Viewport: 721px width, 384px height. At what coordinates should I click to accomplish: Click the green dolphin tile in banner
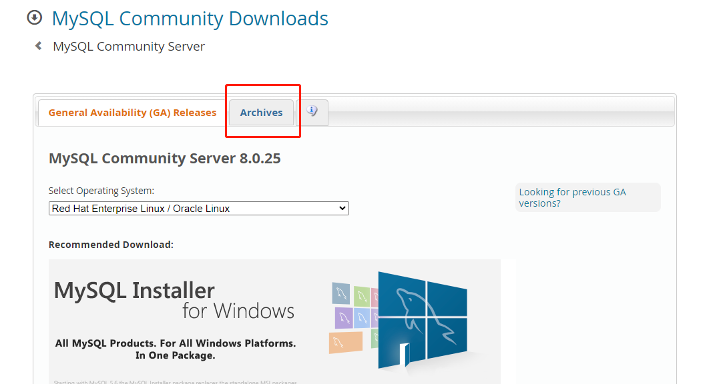(x=361, y=297)
